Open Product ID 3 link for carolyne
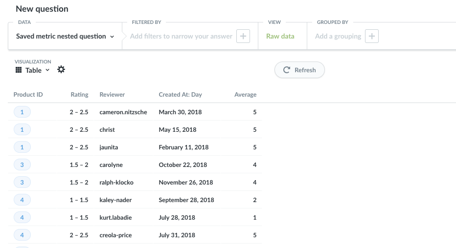Viewport: 456px width, 248px height. (22, 165)
